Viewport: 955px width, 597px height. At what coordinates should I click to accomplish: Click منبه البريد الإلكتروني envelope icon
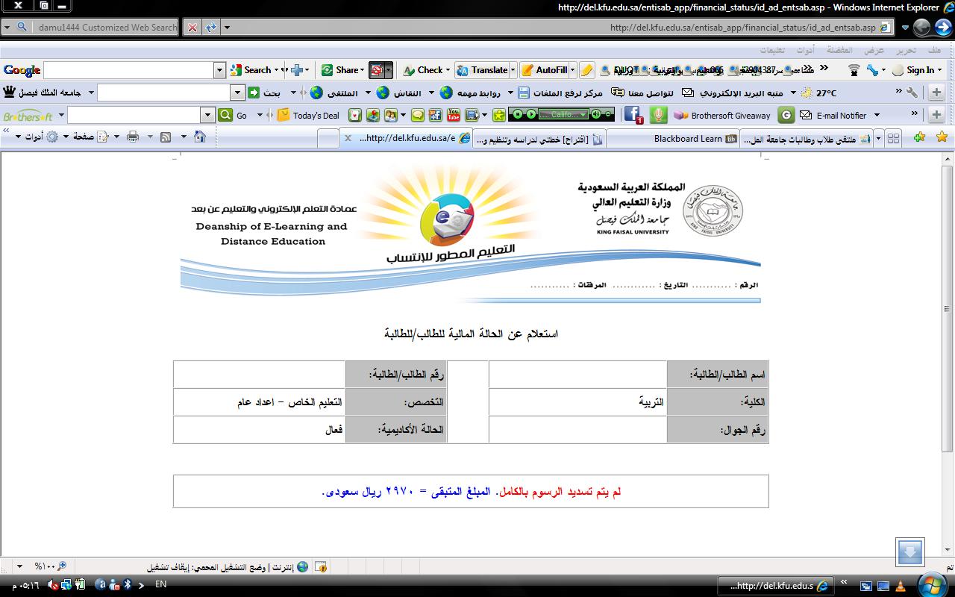(688, 93)
